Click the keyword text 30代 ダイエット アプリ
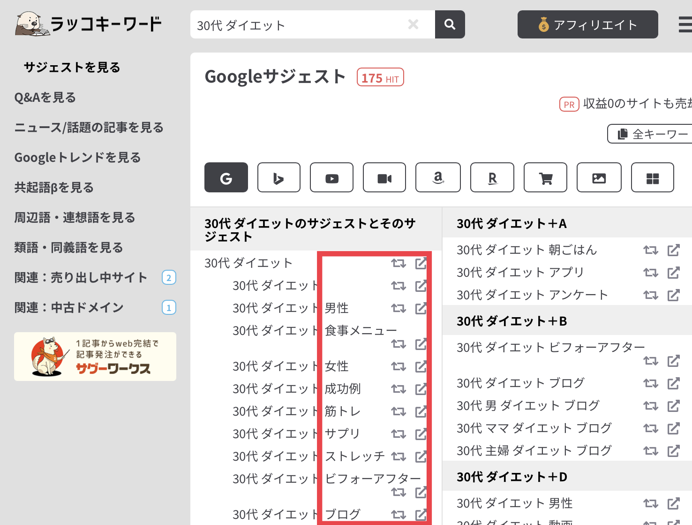The image size is (692, 525). click(520, 273)
